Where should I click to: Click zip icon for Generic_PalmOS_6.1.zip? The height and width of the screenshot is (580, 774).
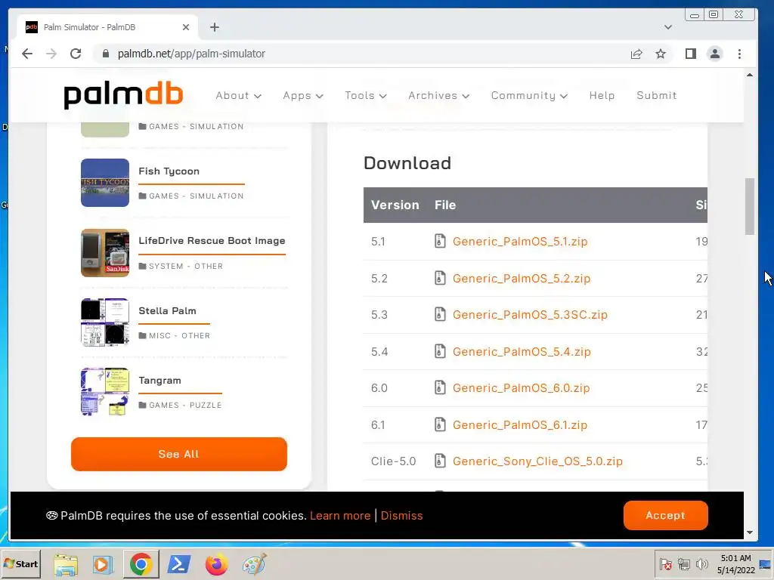[x=440, y=424]
